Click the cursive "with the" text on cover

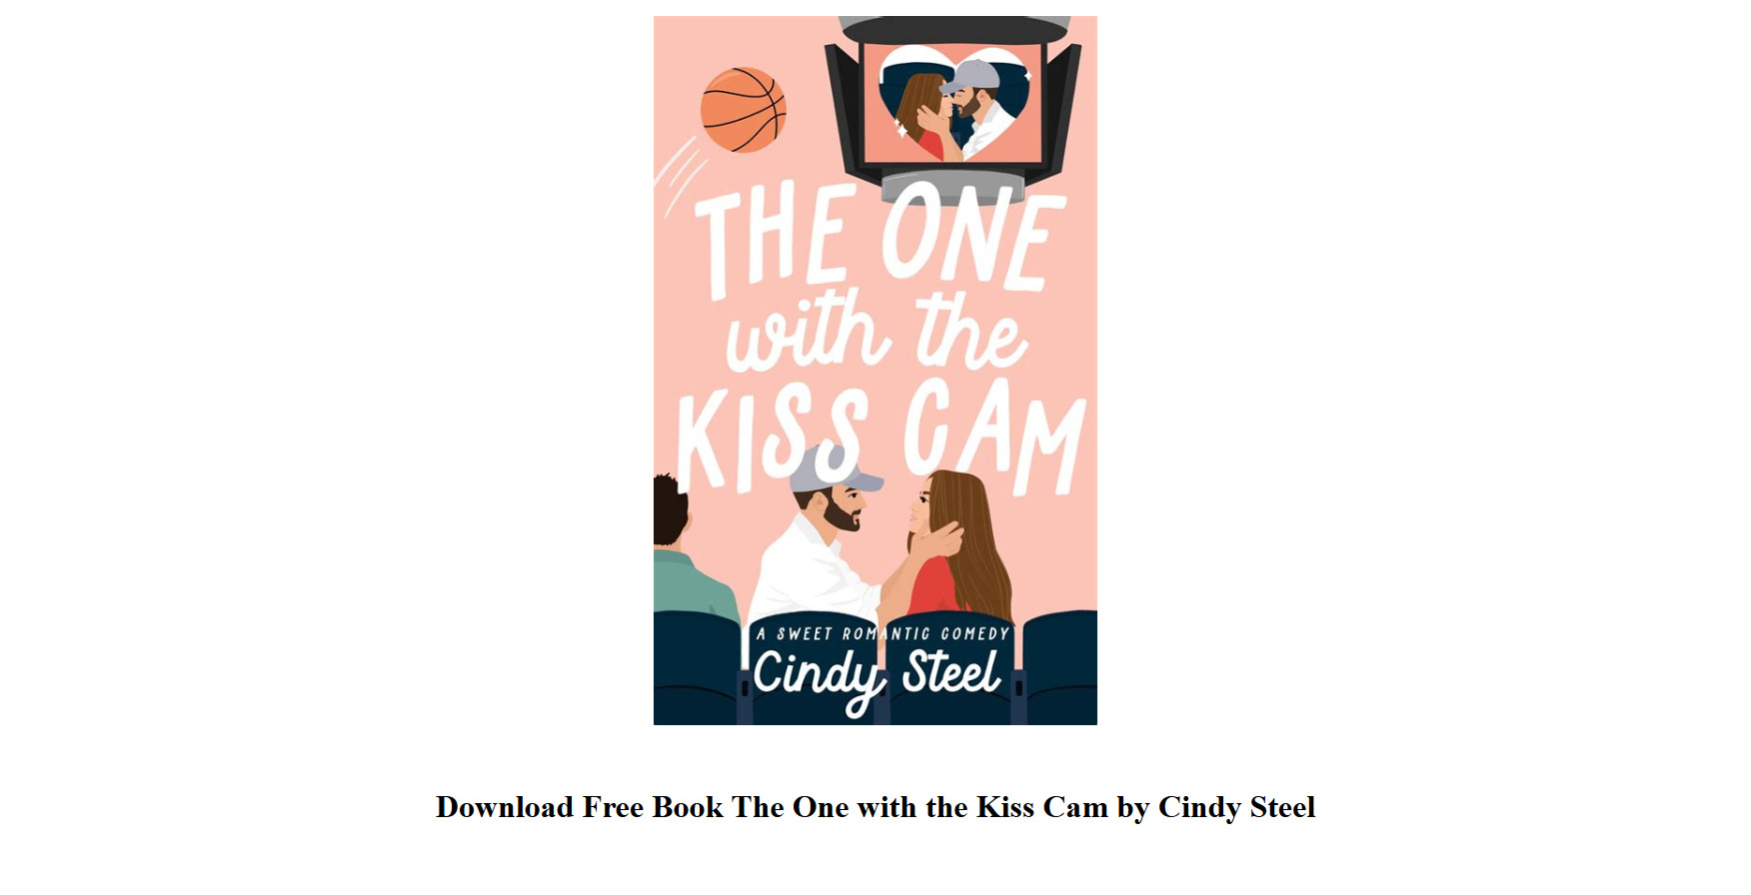875,332
